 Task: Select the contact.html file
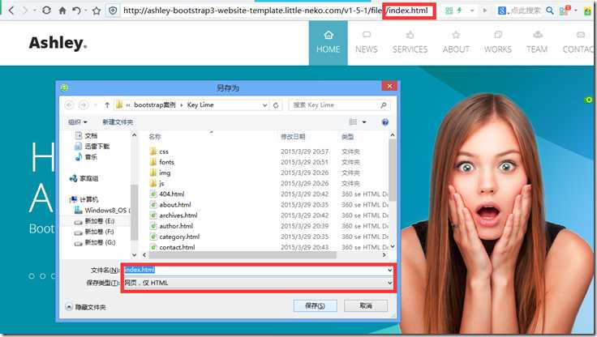point(172,247)
